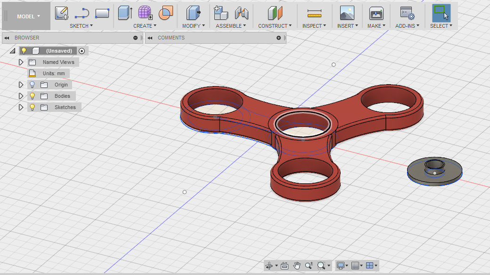Image resolution: width=490 pixels, height=275 pixels.
Task: Click the orange shape icon in the Create group
Action: (166, 13)
